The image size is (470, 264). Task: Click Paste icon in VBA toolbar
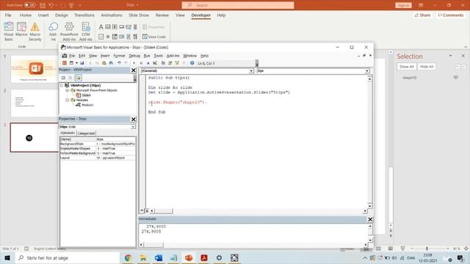104,63
